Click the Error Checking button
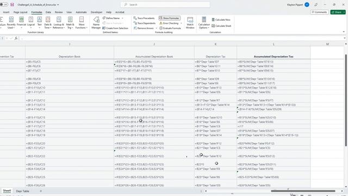This screenshot has width=348, height=196. (x=169, y=23)
